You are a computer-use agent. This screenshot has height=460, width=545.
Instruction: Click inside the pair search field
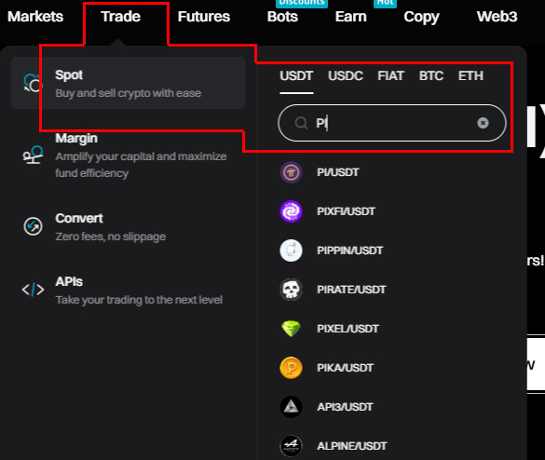[x=392, y=123]
